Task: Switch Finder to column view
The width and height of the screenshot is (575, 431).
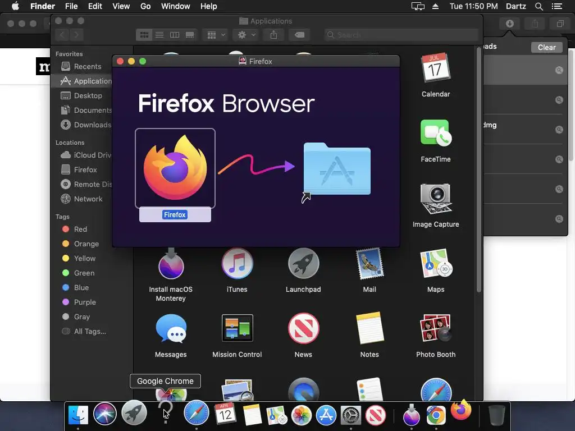Action: tap(175, 35)
